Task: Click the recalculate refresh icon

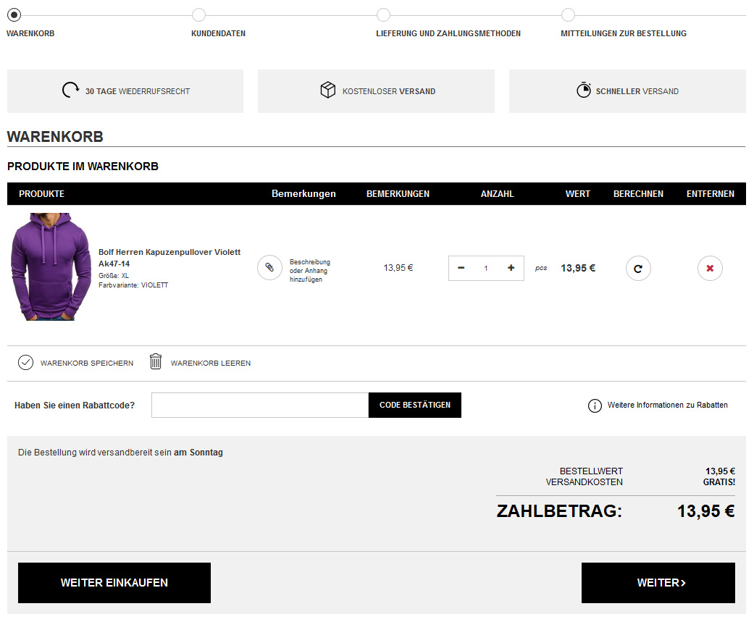Action: (x=638, y=269)
